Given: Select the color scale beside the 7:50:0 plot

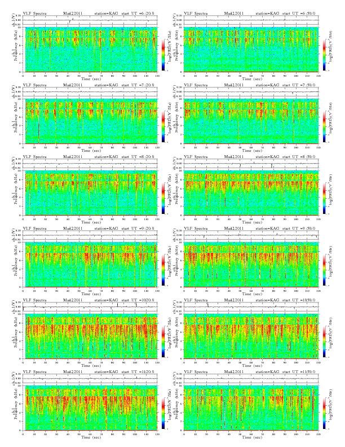Looking at the screenshot, I should tap(325, 126).
